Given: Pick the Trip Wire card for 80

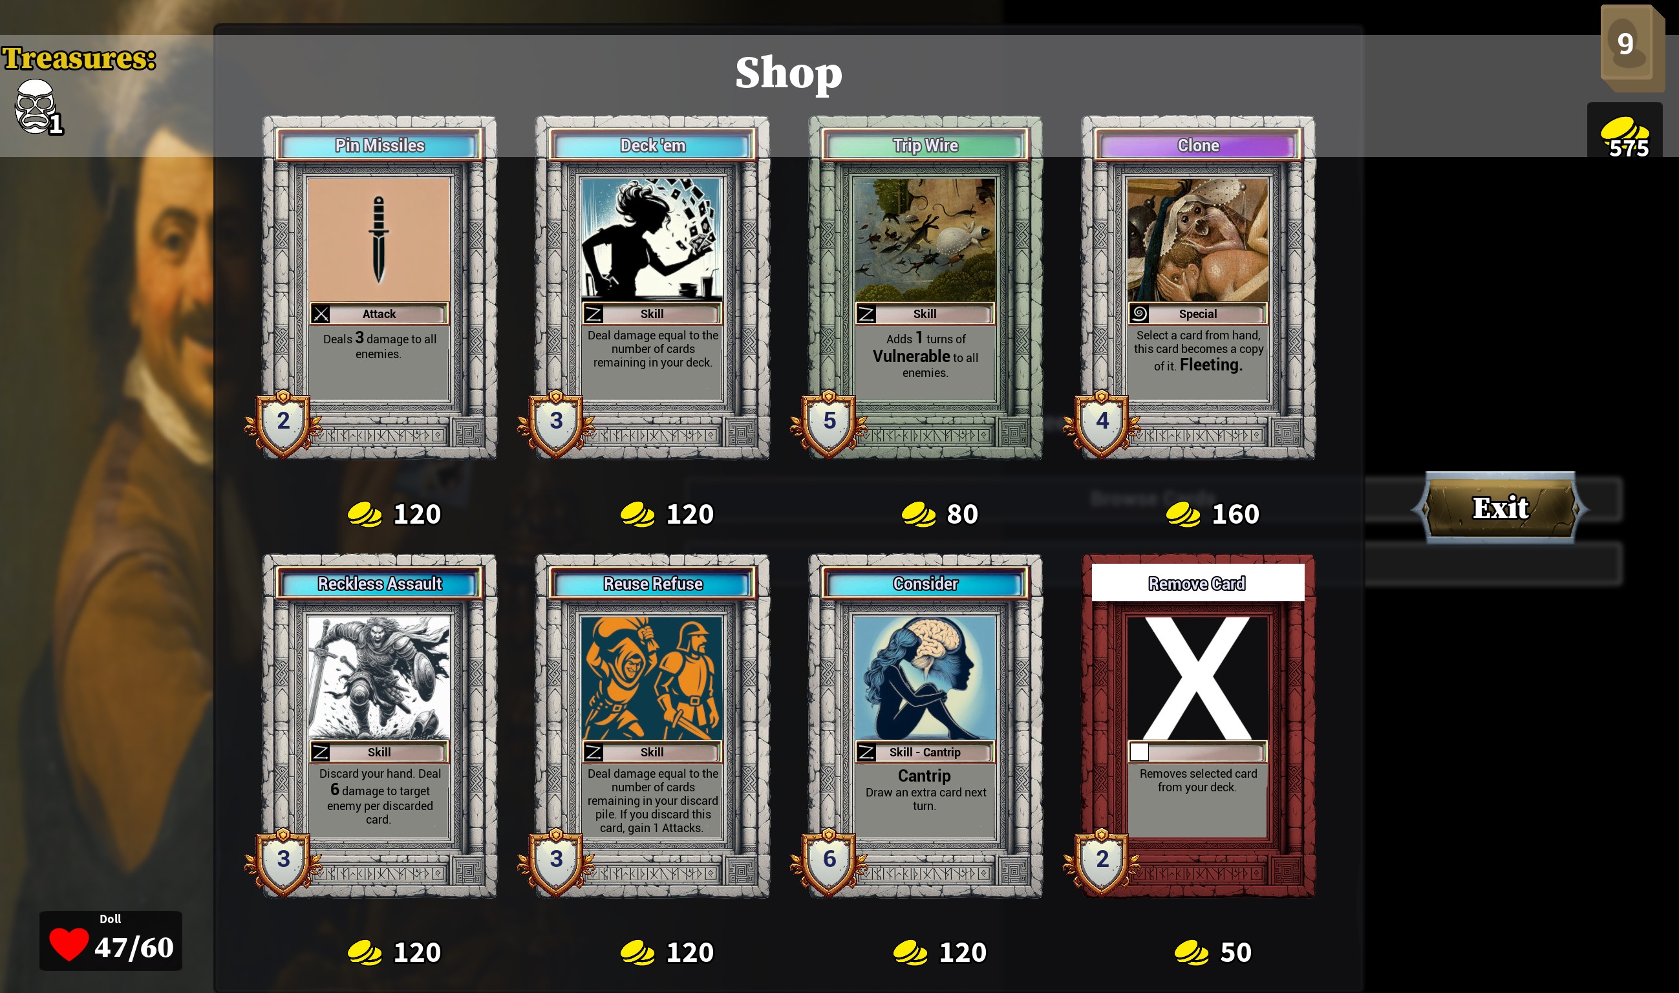Looking at the screenshot, I should 925,288.
